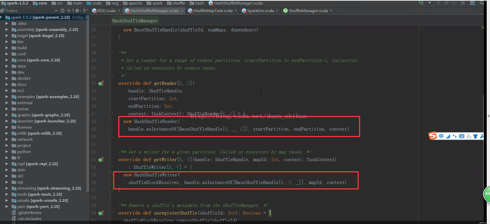This screenshot has width=490, height=224.
Task: Toggle punctuation mode icon on IME bar
Action: point(455,137)
